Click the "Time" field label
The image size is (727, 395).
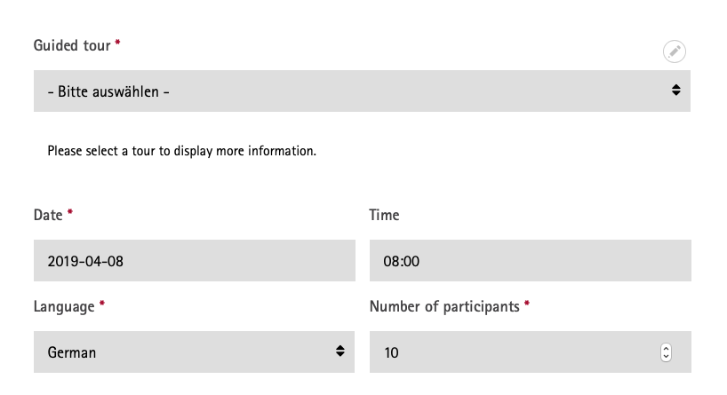pos(384,215)
